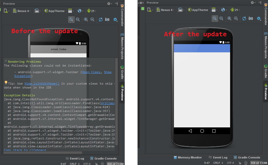268x165 pixels.
Task: Open Gradle Console in left window
Action: (103, 158)
